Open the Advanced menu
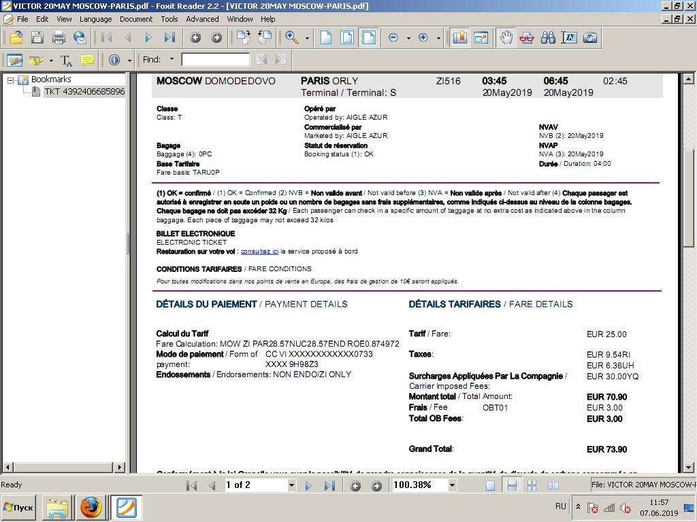The width and height of the screenshot is (697, 522). (202, 19)
